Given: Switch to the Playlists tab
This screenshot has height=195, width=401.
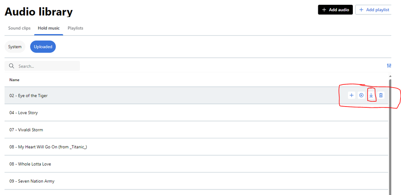Looking at the screenshot, I should click(x=75, y=28).
